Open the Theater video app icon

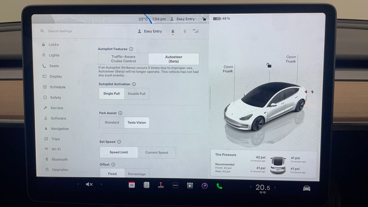(x=190, y=186)
